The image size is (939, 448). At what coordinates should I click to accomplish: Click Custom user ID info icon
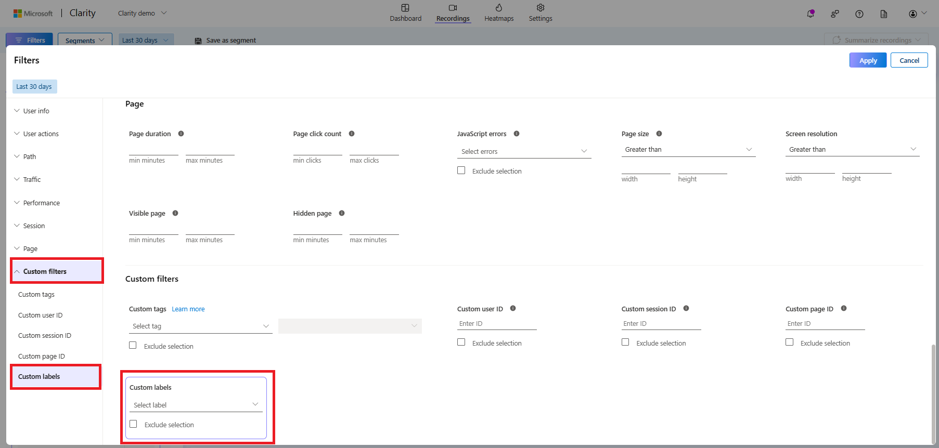point(513,308)
